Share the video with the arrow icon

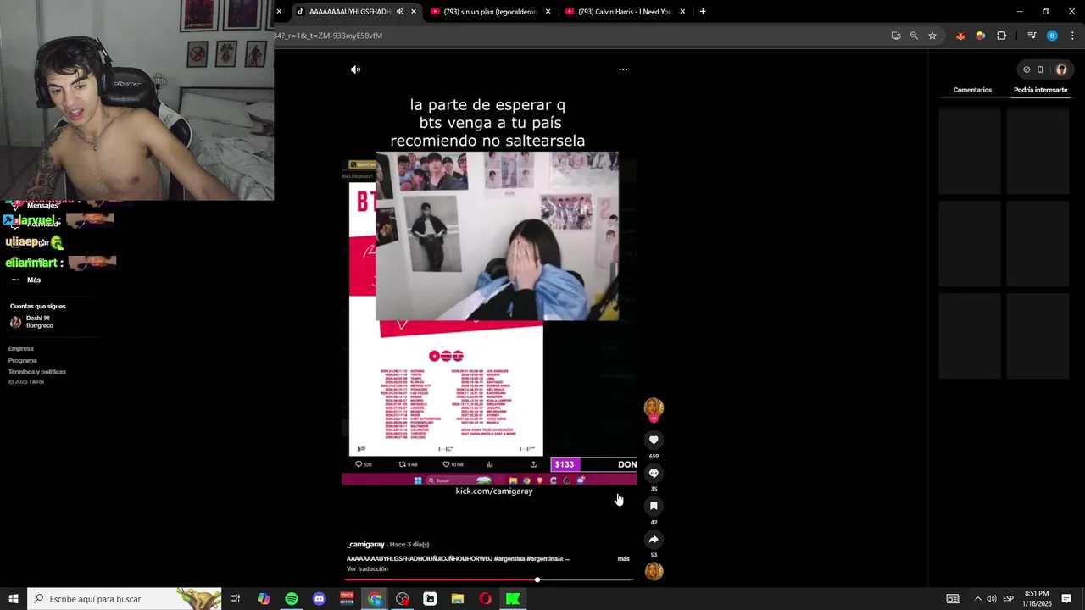[654, 539]
